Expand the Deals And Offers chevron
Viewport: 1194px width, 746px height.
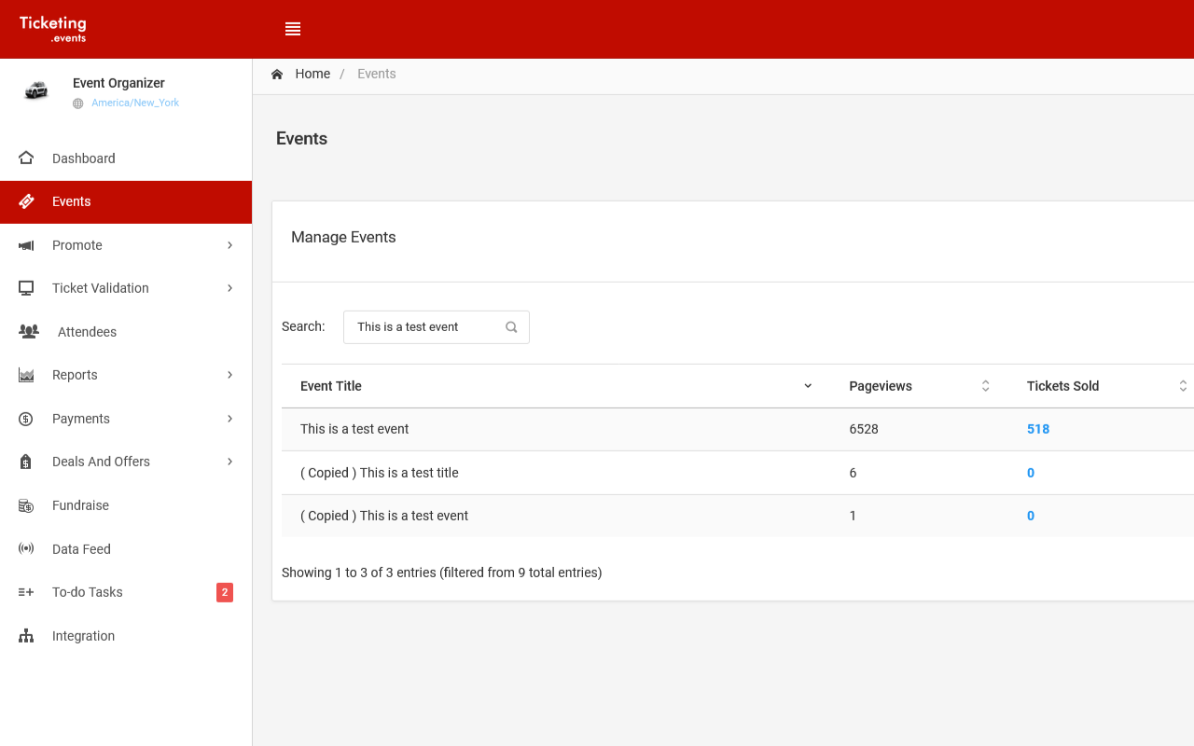tap(229, 462)
